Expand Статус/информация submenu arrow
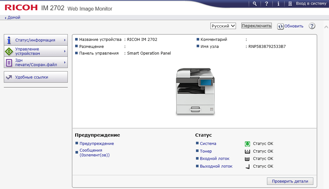 65,40
